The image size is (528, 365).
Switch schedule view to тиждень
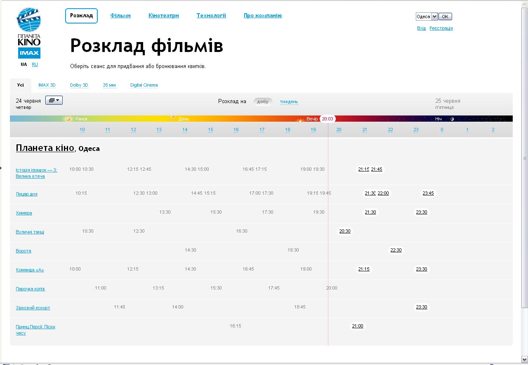pyautogui.click(x=289, y=101)
